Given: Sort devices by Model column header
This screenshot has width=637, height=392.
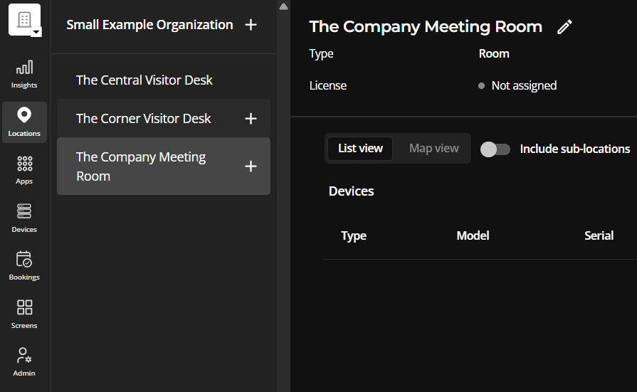Looking at the screenshot, I should [x=473, y=235].
